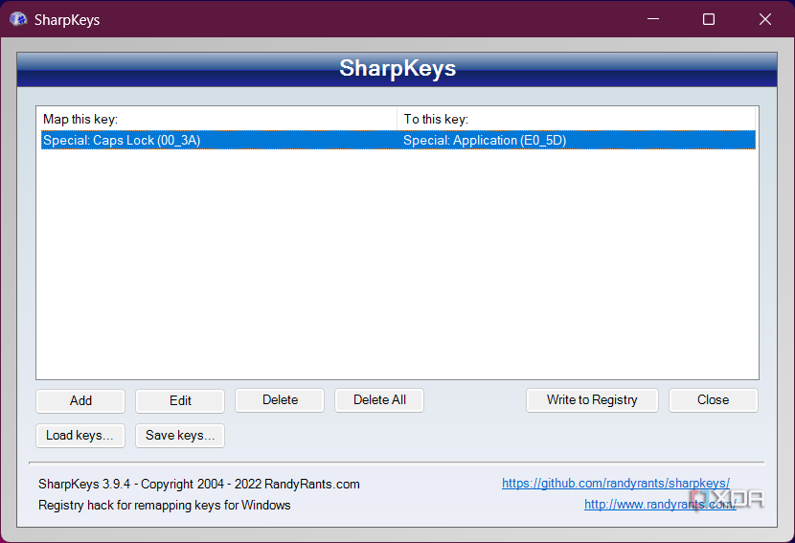Open the GitHub sharpkeys repository link
795x543 pixels.
click(615, 484)
